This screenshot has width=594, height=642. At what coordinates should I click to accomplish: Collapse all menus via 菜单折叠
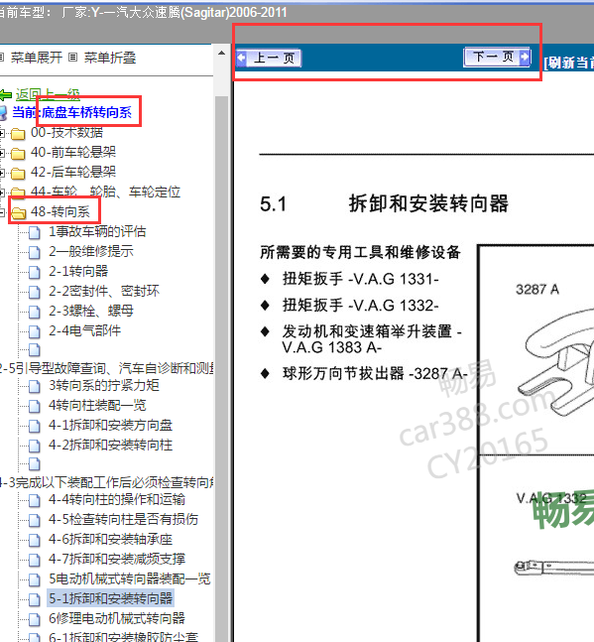tap(110, 58)
